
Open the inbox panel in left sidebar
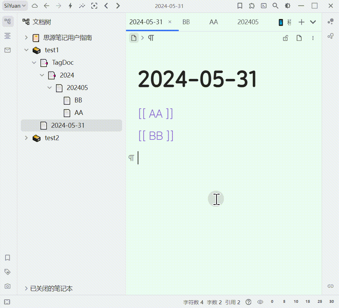[x=8, y=50]
